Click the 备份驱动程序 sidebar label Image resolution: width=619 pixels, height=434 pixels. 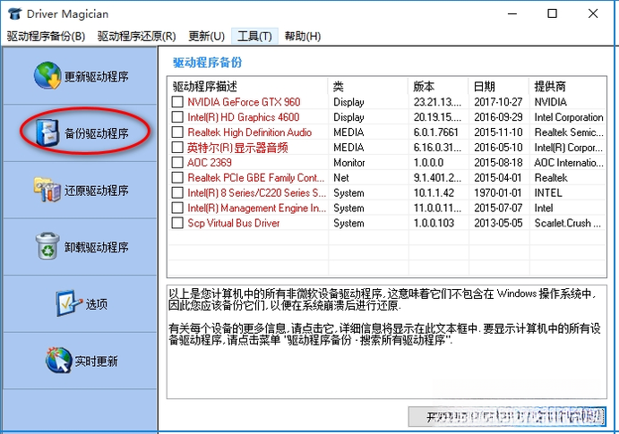click(97, 133)
